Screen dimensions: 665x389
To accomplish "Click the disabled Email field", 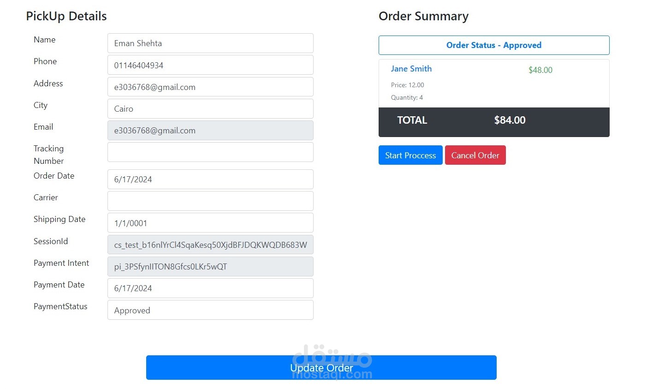I will pyautogui.click(x=210, y=130).
